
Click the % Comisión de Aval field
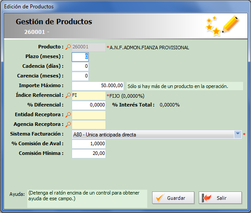click(89, 144)
